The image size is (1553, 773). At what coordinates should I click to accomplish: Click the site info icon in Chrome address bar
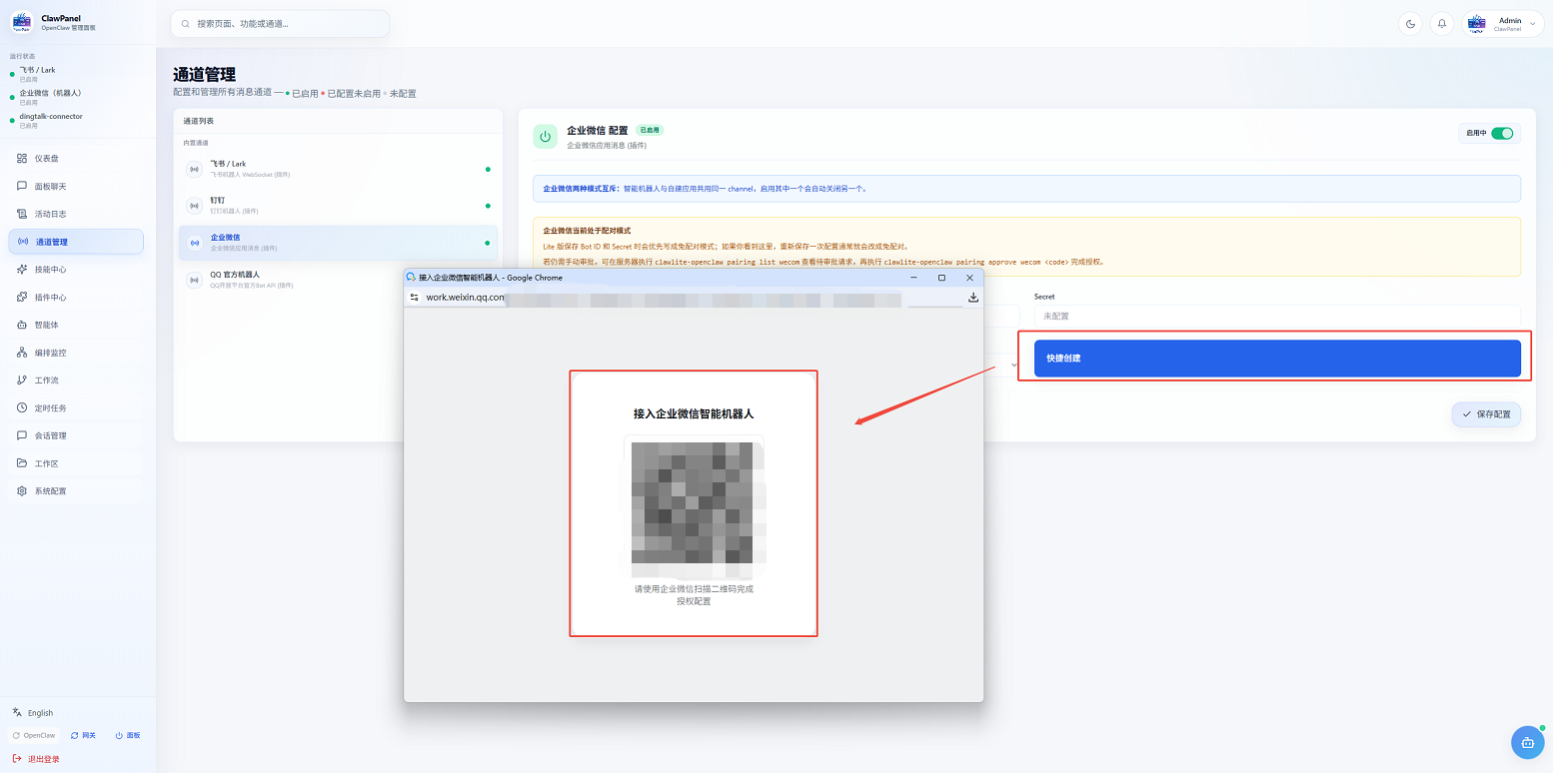pyautogui.click(x=414, y=297)
